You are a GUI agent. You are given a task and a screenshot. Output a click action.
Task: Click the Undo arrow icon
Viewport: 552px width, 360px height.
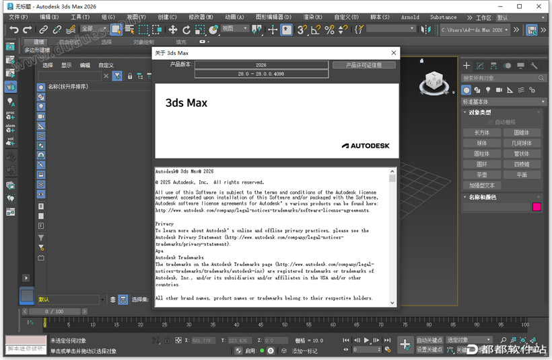(14, 30)
